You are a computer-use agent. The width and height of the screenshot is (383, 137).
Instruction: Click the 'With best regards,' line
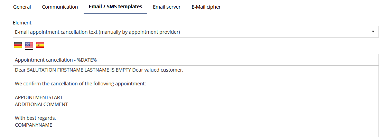coord(35,118)
